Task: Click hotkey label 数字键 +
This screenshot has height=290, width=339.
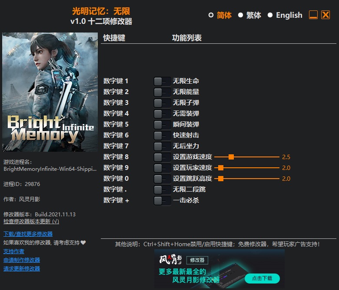Action: [116, 200]
